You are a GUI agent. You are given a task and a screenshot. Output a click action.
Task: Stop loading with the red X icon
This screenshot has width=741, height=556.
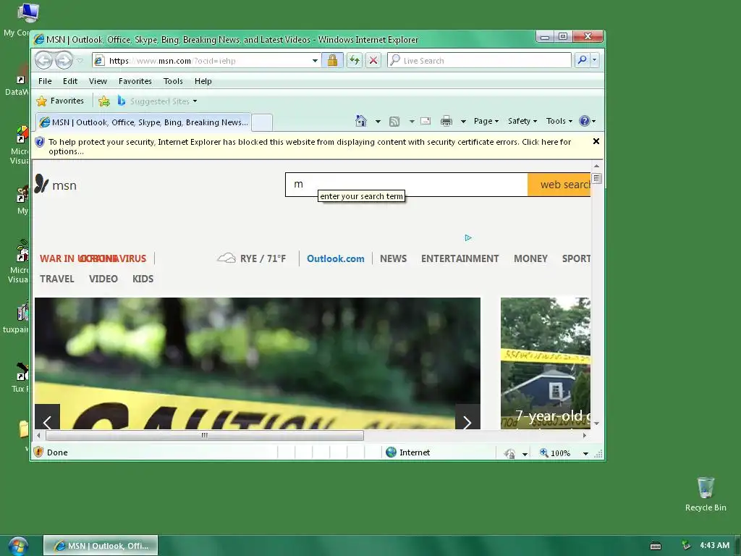373,60
